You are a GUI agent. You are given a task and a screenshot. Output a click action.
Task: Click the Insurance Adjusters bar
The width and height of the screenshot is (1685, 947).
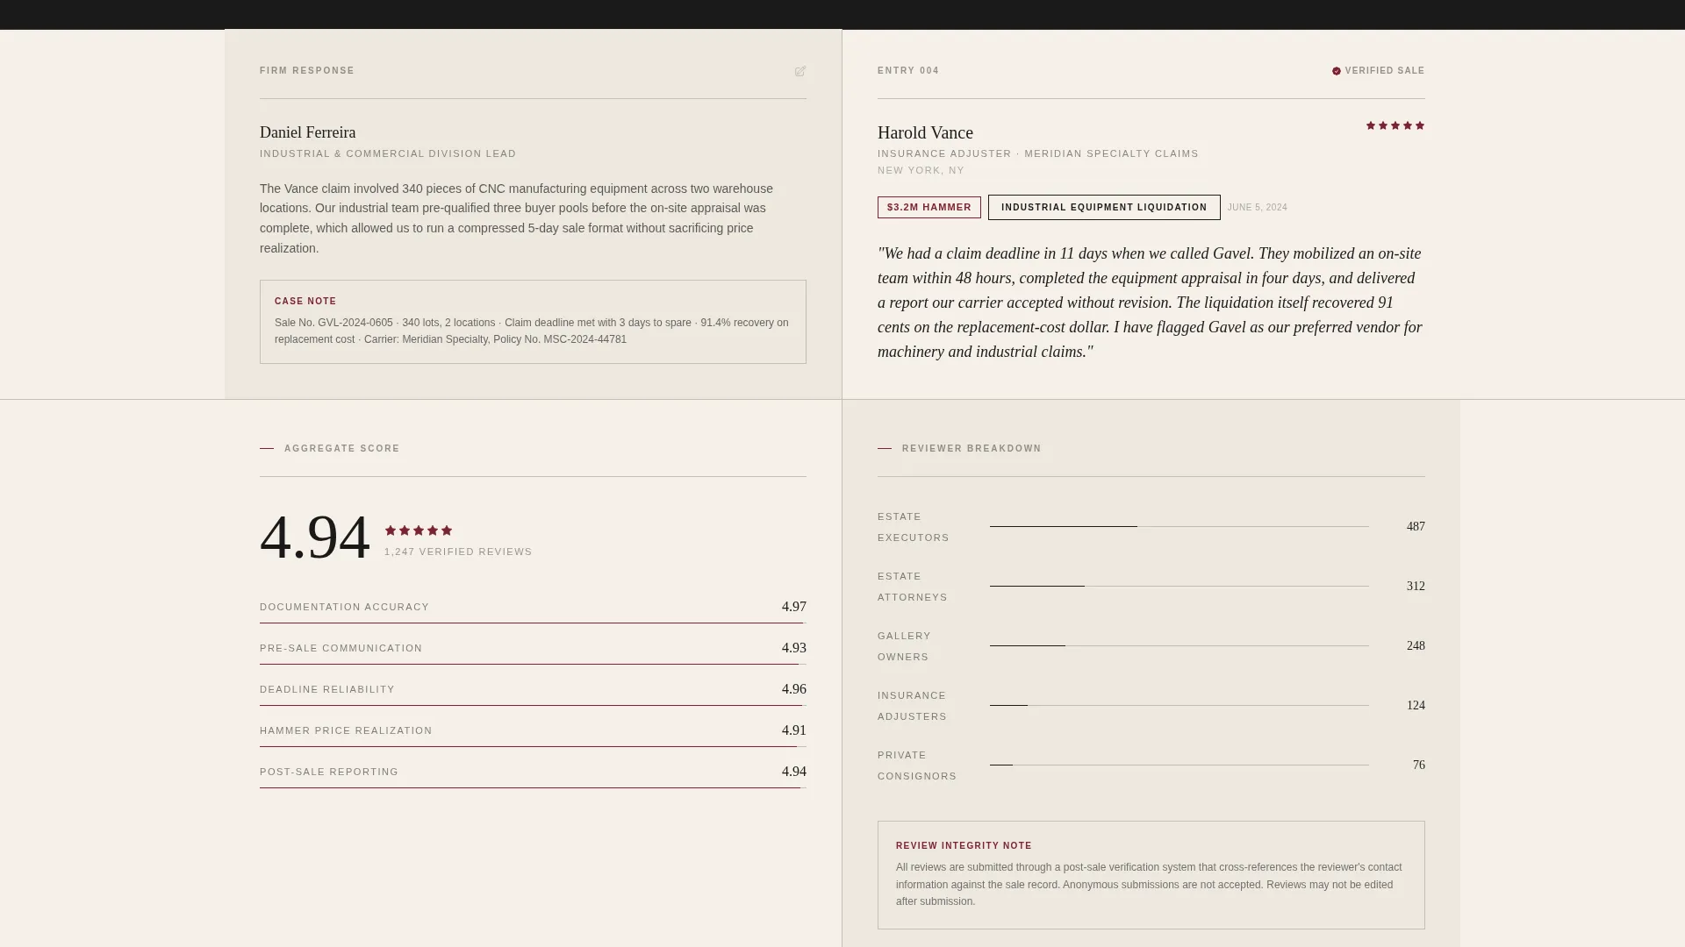1179,705
